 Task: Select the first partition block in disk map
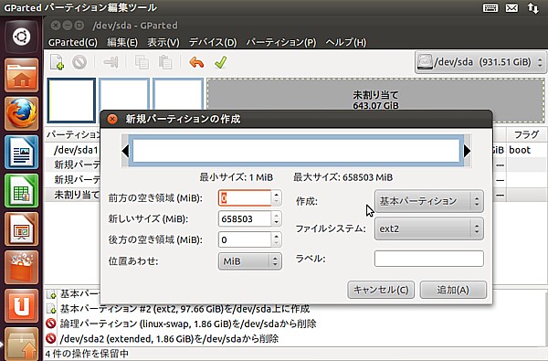71,101
